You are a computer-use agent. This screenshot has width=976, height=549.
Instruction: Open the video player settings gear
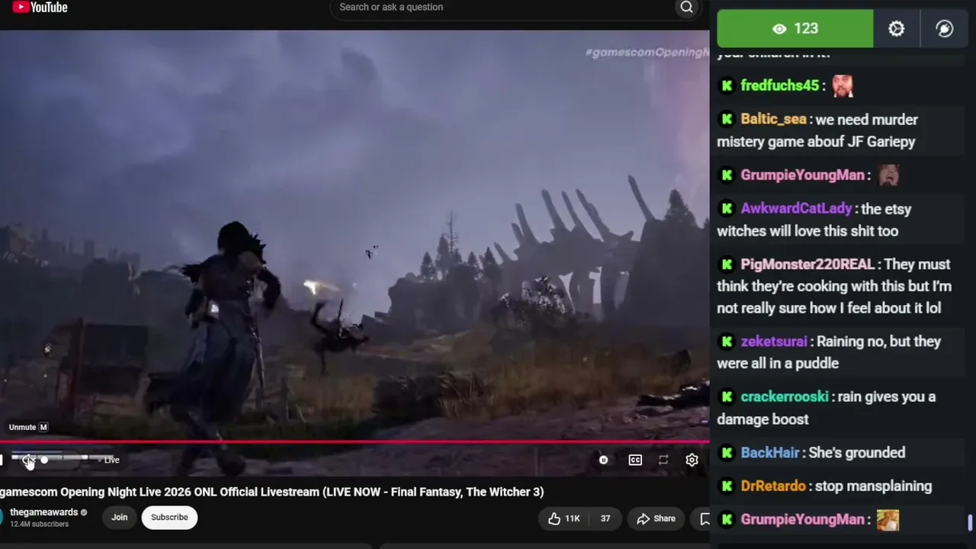[x=692, y=460]
